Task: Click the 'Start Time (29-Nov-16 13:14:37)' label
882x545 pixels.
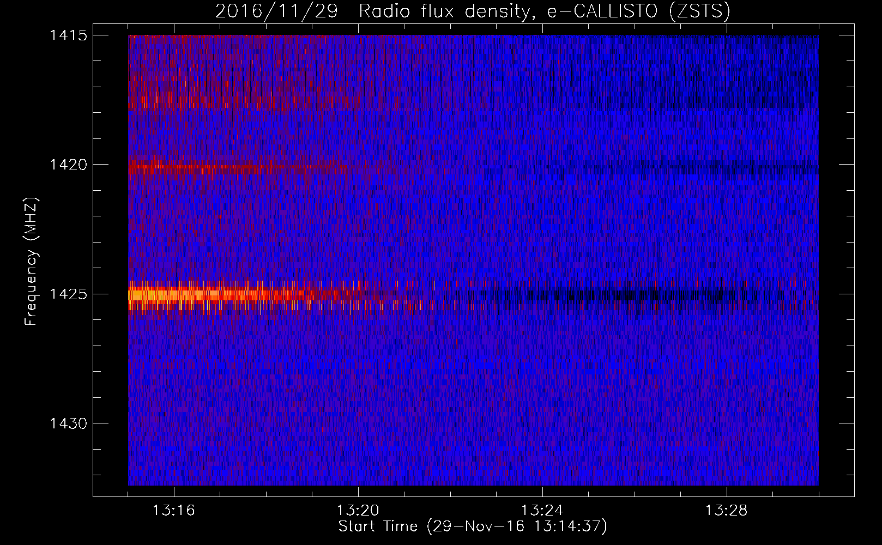Action: tap(473, 526)
